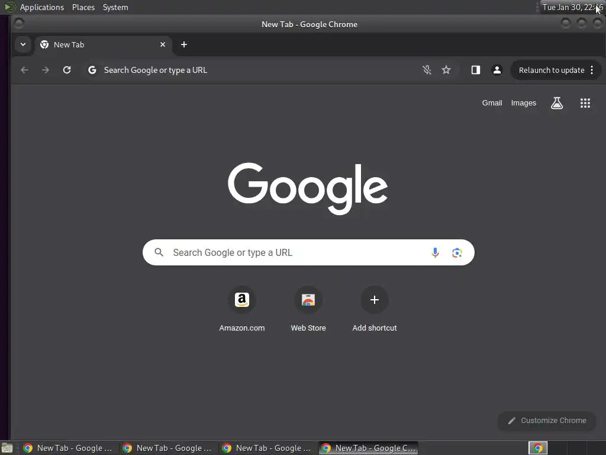Open the Gmail link
The height and width of the screenshot is (455, 606).
(x=492, y=103)
